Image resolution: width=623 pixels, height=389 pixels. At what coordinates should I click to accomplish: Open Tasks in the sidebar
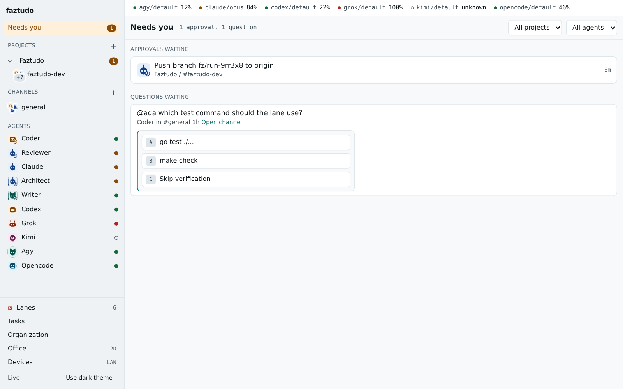point(62,321)
